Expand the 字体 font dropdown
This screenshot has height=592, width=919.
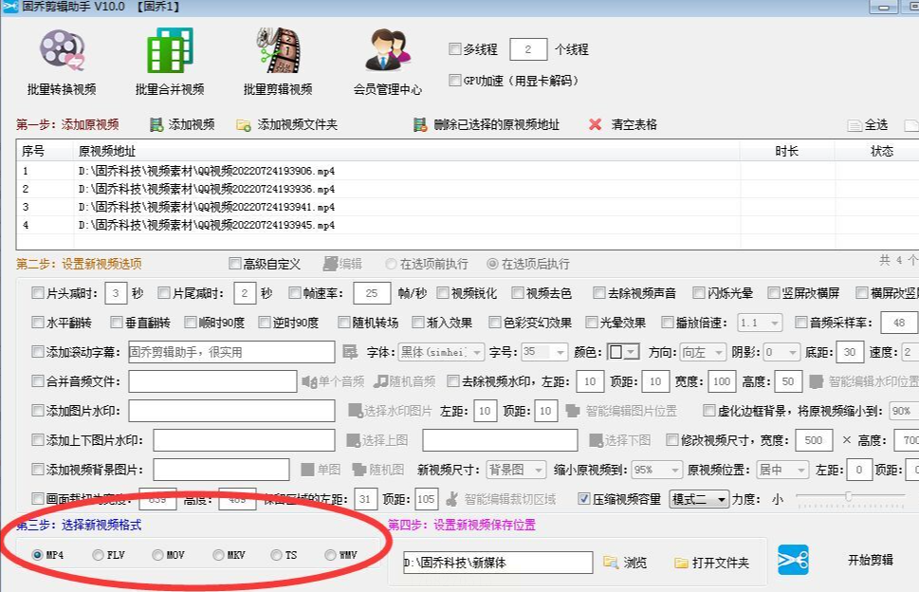441,352
